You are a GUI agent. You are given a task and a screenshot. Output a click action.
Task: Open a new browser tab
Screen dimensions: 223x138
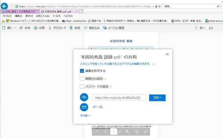[x=81, y=11]
